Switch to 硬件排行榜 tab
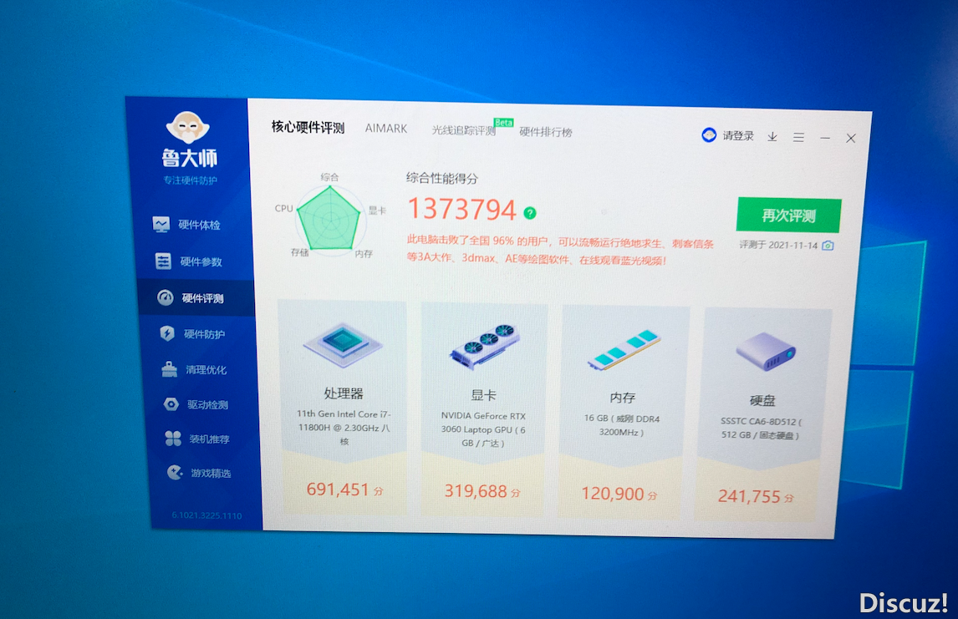The height and width of the screenshot is (619, 958). point(546,131)
